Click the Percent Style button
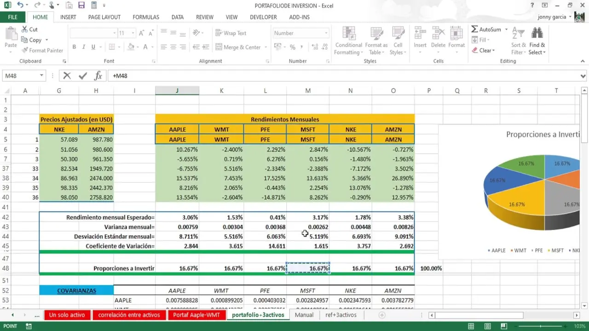The height and width of the screenshot is (331, 589). coord(293,47)
